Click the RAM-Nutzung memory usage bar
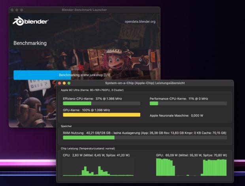Screen dimensions: 245x186 click(145, 138)
